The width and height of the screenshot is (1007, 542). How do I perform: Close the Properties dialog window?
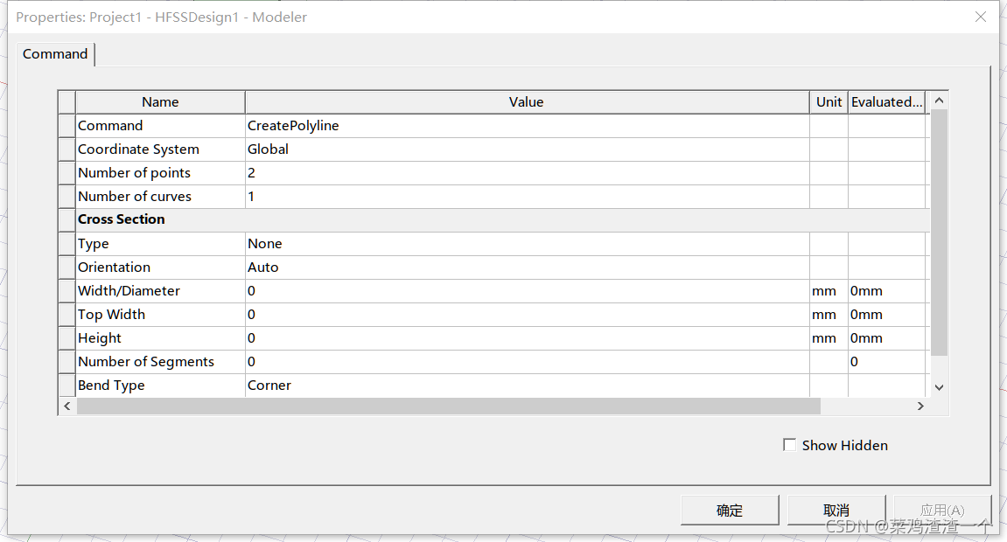click(980, 17)
